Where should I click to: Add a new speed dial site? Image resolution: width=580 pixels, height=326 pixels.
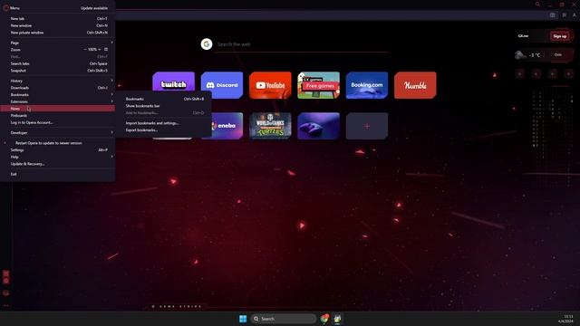[367, 126]
